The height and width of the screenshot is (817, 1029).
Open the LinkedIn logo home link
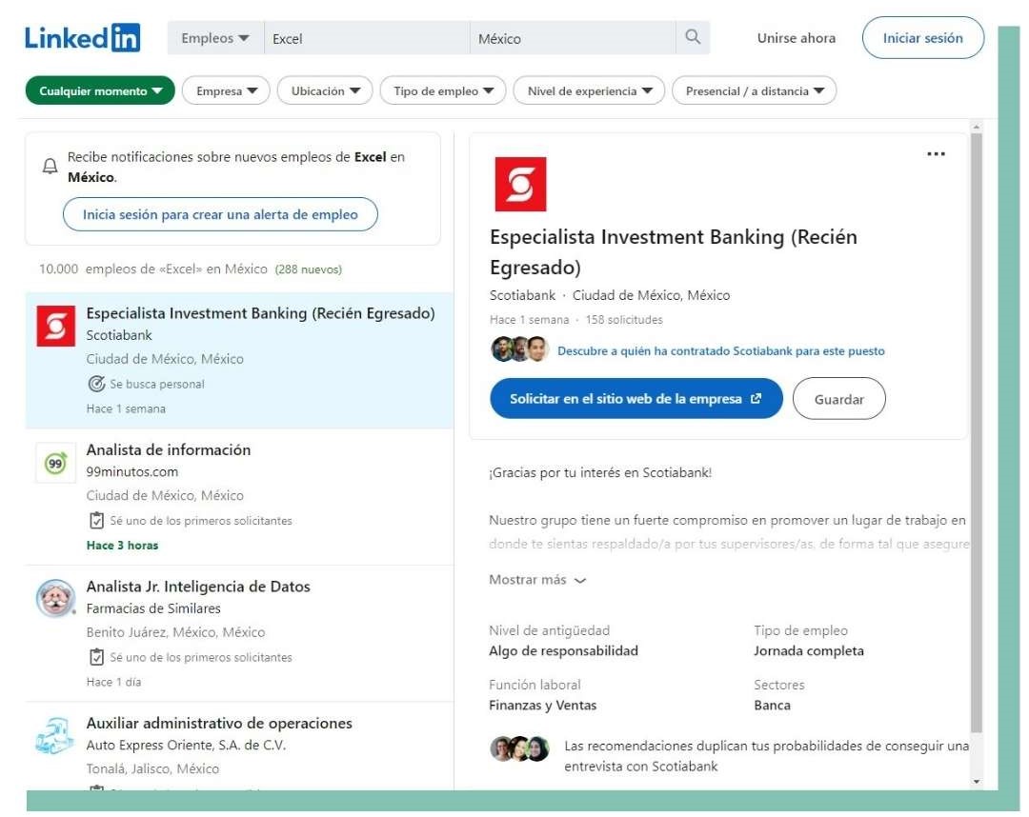pyautogui.click(x=82, y=38)
